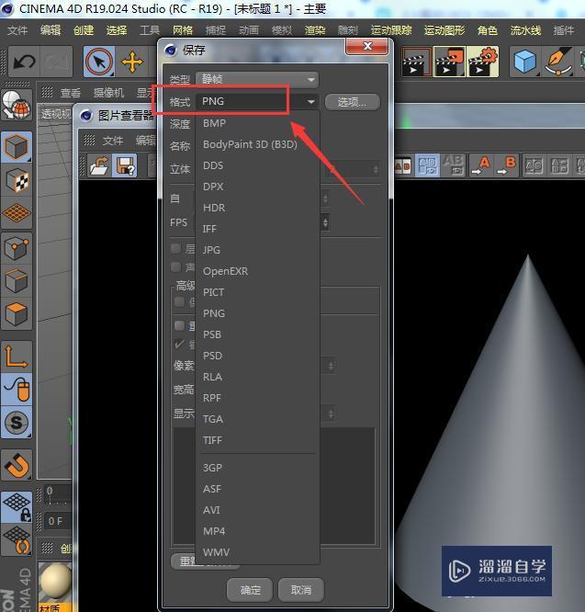
Task: Open Render Settings gear clapperboard icon
Action: tap(483, 62)
